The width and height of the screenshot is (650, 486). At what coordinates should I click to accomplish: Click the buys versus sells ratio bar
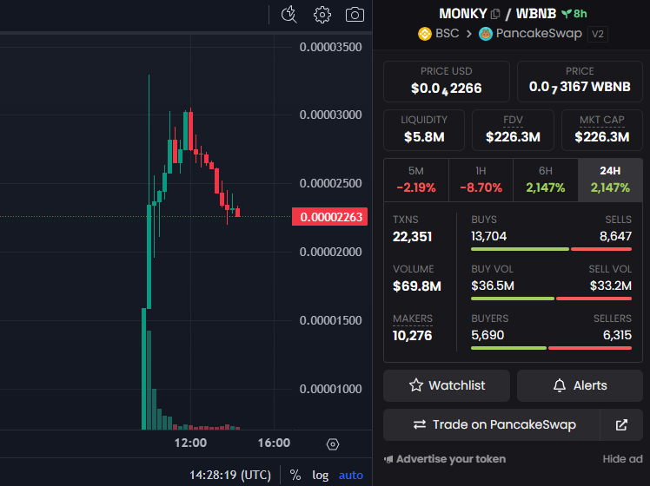(x=551, y=249)
